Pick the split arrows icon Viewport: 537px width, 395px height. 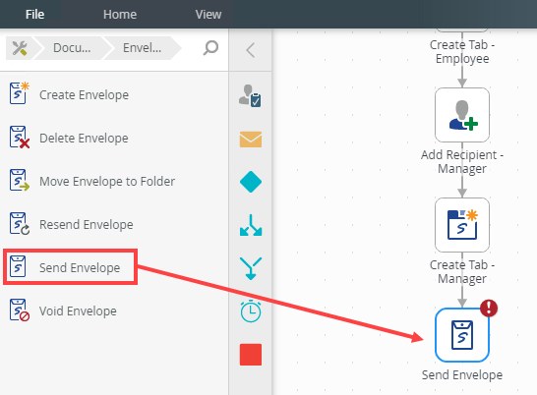click(251, 225)
